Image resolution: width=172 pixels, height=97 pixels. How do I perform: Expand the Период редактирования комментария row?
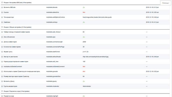[x=2, y=62]
